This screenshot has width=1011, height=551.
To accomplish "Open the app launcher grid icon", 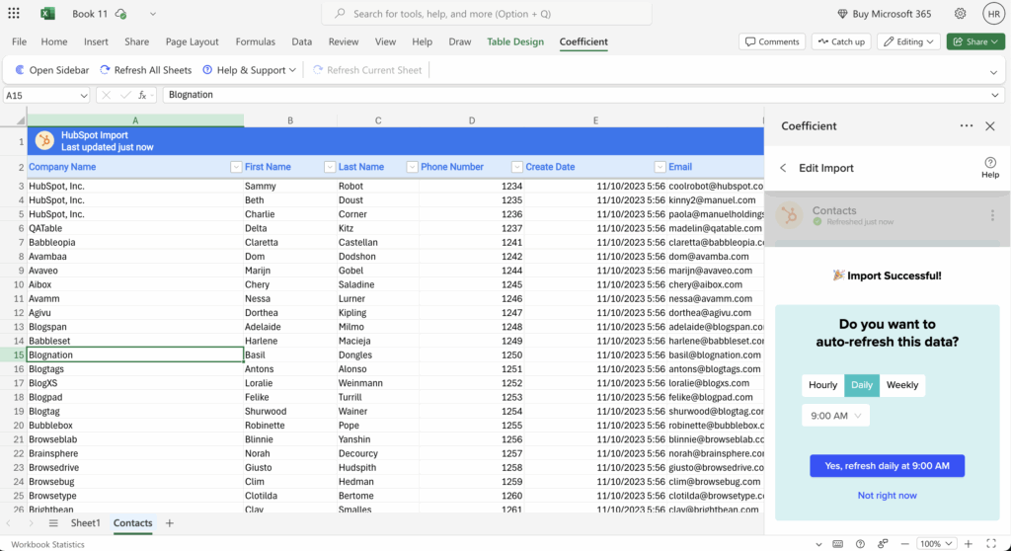I will pyautogui.click(x=14, y=13).
